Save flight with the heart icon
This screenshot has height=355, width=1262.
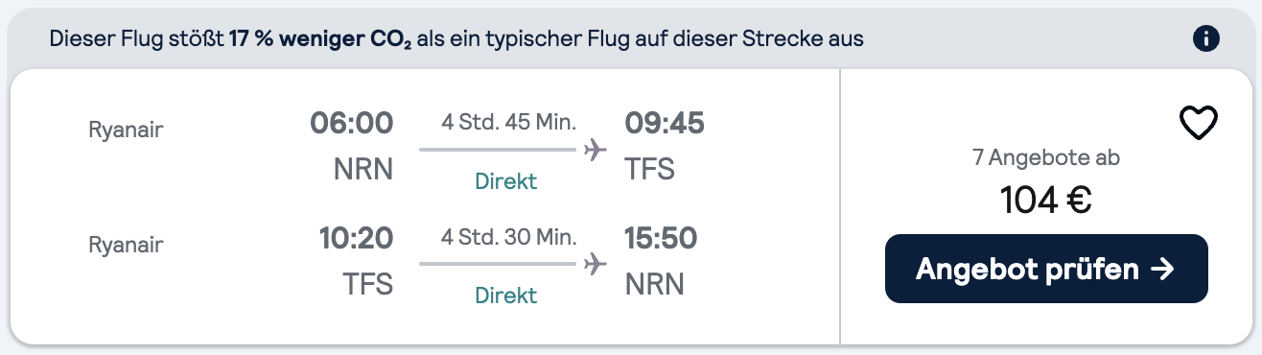(x=1198, y=124)
